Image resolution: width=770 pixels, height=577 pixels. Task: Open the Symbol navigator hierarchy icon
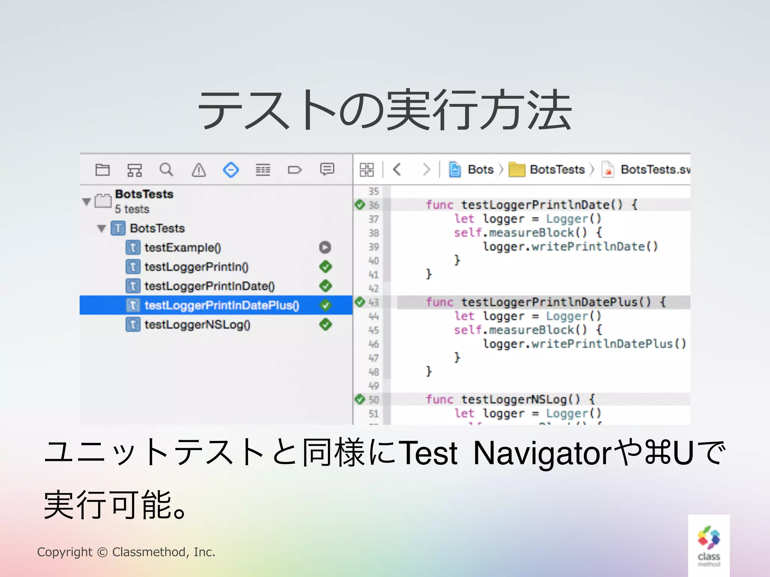coord(134,170)
